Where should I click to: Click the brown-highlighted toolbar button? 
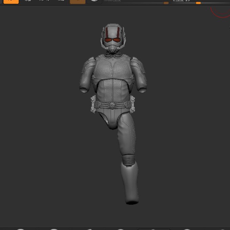click(x=77, y=2)
